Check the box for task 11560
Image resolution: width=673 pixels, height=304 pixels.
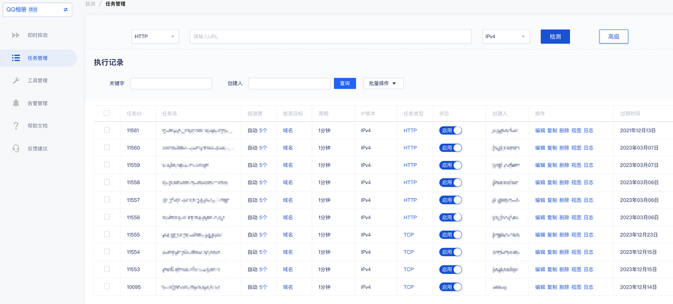(107, 147)
